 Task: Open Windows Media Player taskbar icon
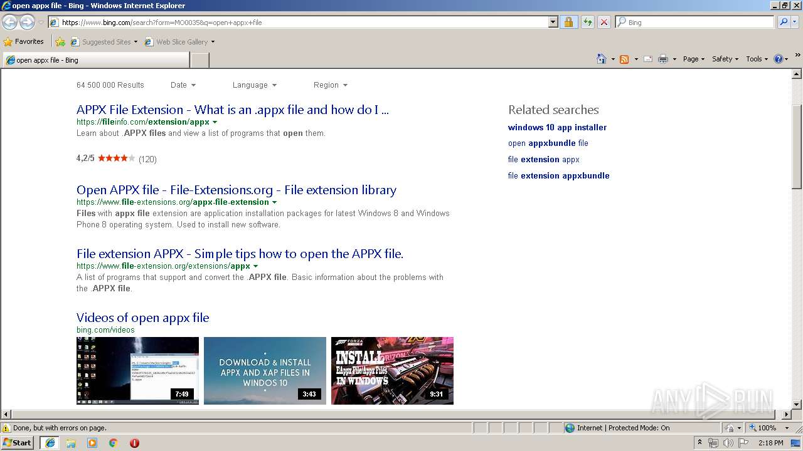click(92, 443)
